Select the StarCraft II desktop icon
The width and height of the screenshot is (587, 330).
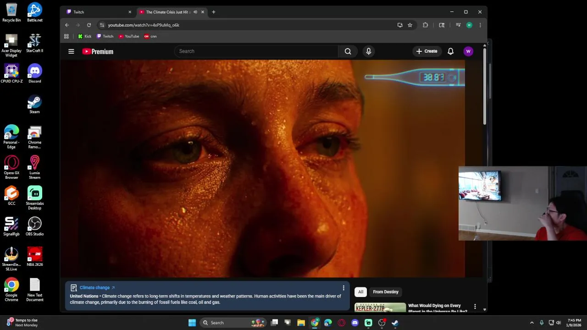tap(35, 43)
